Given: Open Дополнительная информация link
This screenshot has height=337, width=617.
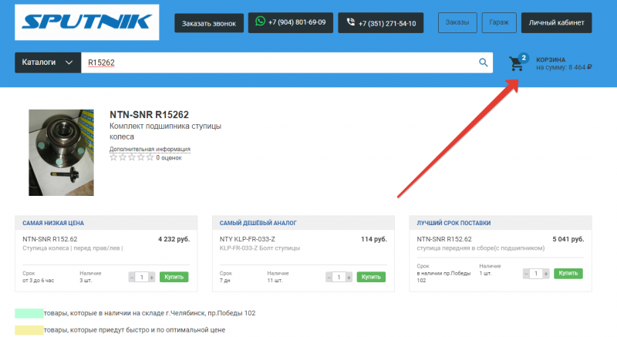Looking at the screenshot, I should (x=150, y=149).
